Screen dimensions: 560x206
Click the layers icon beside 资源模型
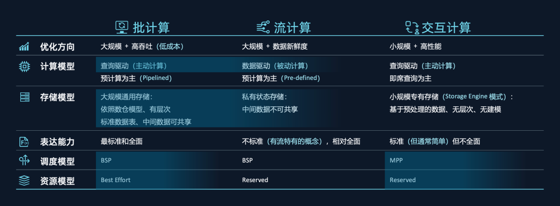click(x=24, y=181)
